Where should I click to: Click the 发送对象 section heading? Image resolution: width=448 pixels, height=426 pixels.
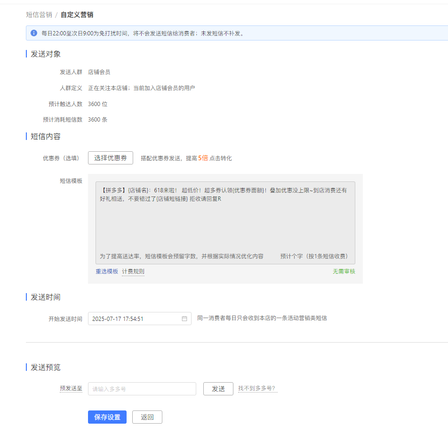pos(46,54)
